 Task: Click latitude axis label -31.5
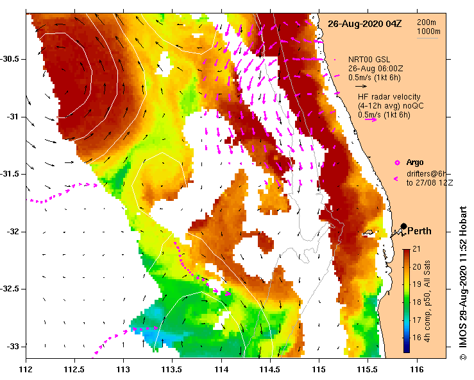tap(10, 174)
